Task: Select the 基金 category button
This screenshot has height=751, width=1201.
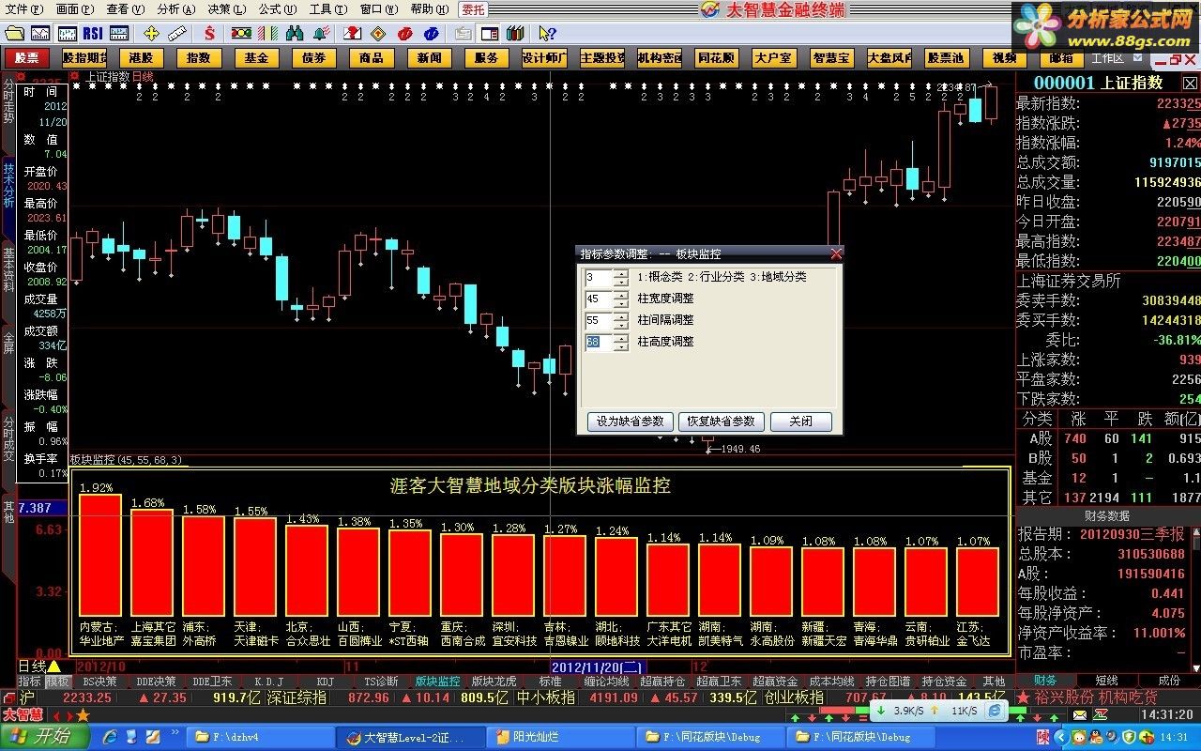Action: click(256, 57)
